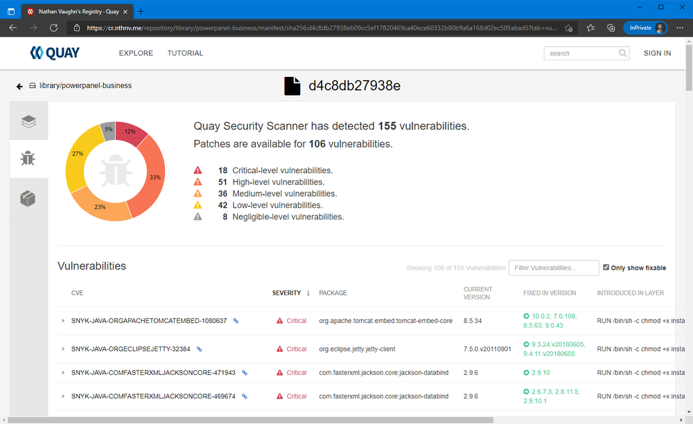Open tab actions menu icon

11,12
